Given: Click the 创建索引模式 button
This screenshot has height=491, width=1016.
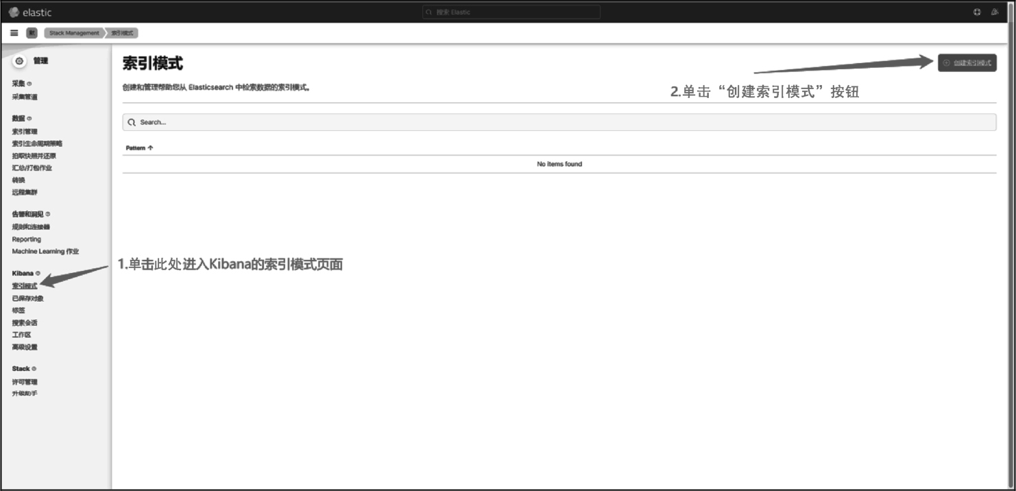Looking at the screenshot, I should (967, 62).
